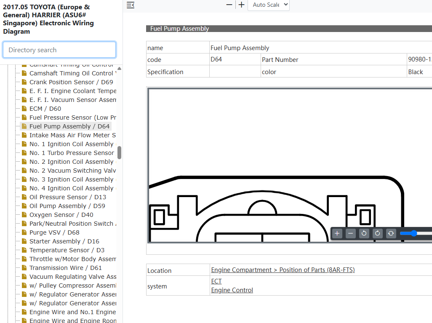Viewport: 432px width, 323px height.
Task: Rotate the connector diagram counterclockwise
Action: pyautogui.click(x=364, y=233)
